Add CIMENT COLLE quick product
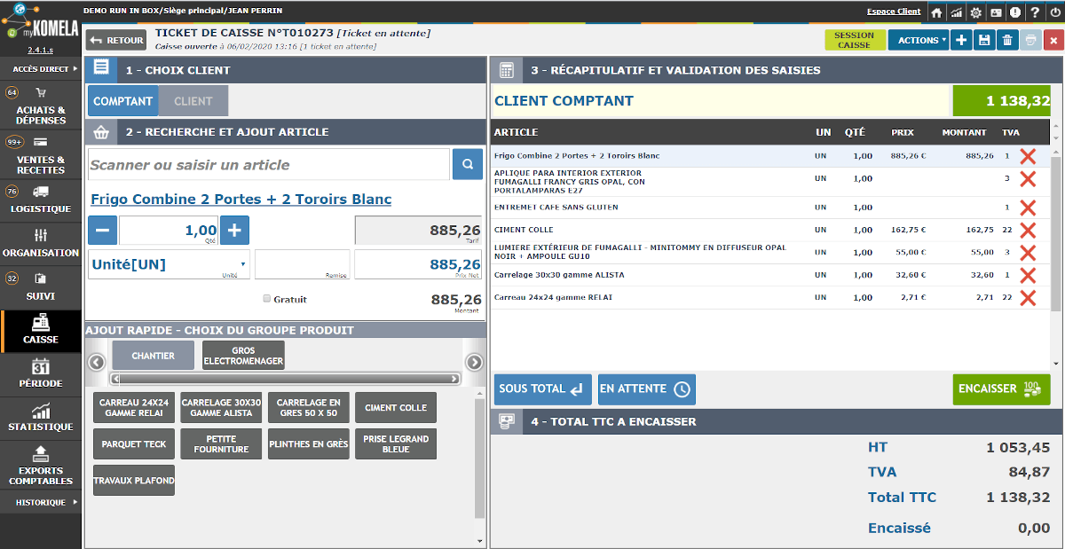The height and width of the screenshot is (549, 1065). (396, 408)
